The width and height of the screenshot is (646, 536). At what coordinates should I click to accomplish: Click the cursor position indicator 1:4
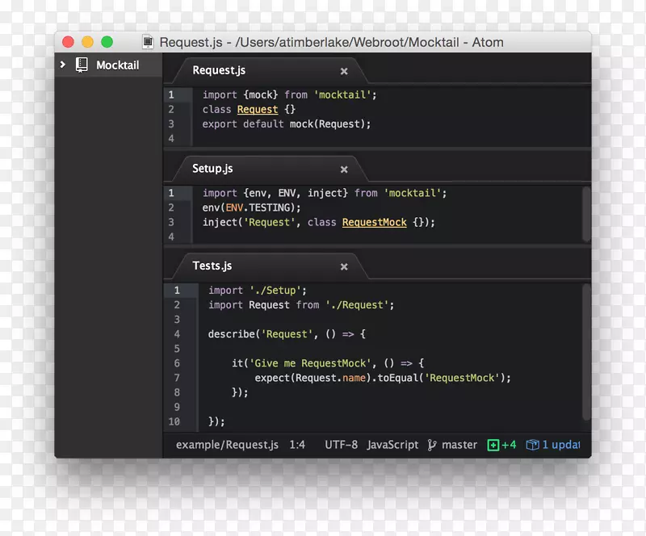click(x=296, y=445)
